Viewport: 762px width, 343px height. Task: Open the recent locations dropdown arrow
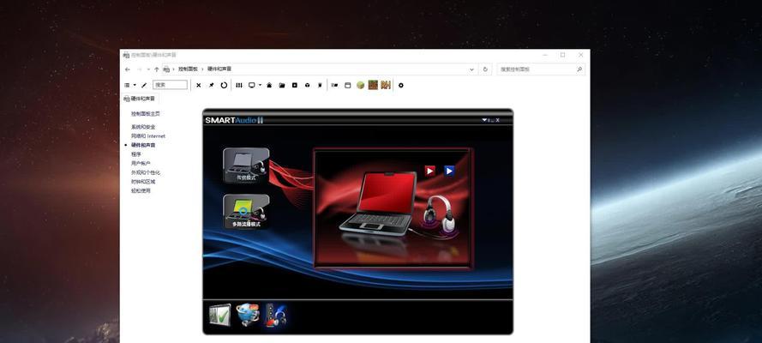(148, 69)
